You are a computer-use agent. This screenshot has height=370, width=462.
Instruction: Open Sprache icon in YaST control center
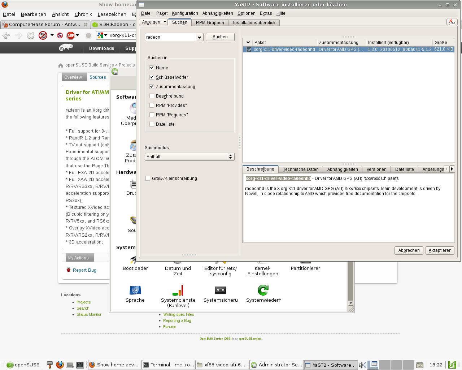(x=135, y=290)
